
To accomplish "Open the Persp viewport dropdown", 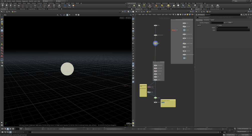I will pos(122,18).
